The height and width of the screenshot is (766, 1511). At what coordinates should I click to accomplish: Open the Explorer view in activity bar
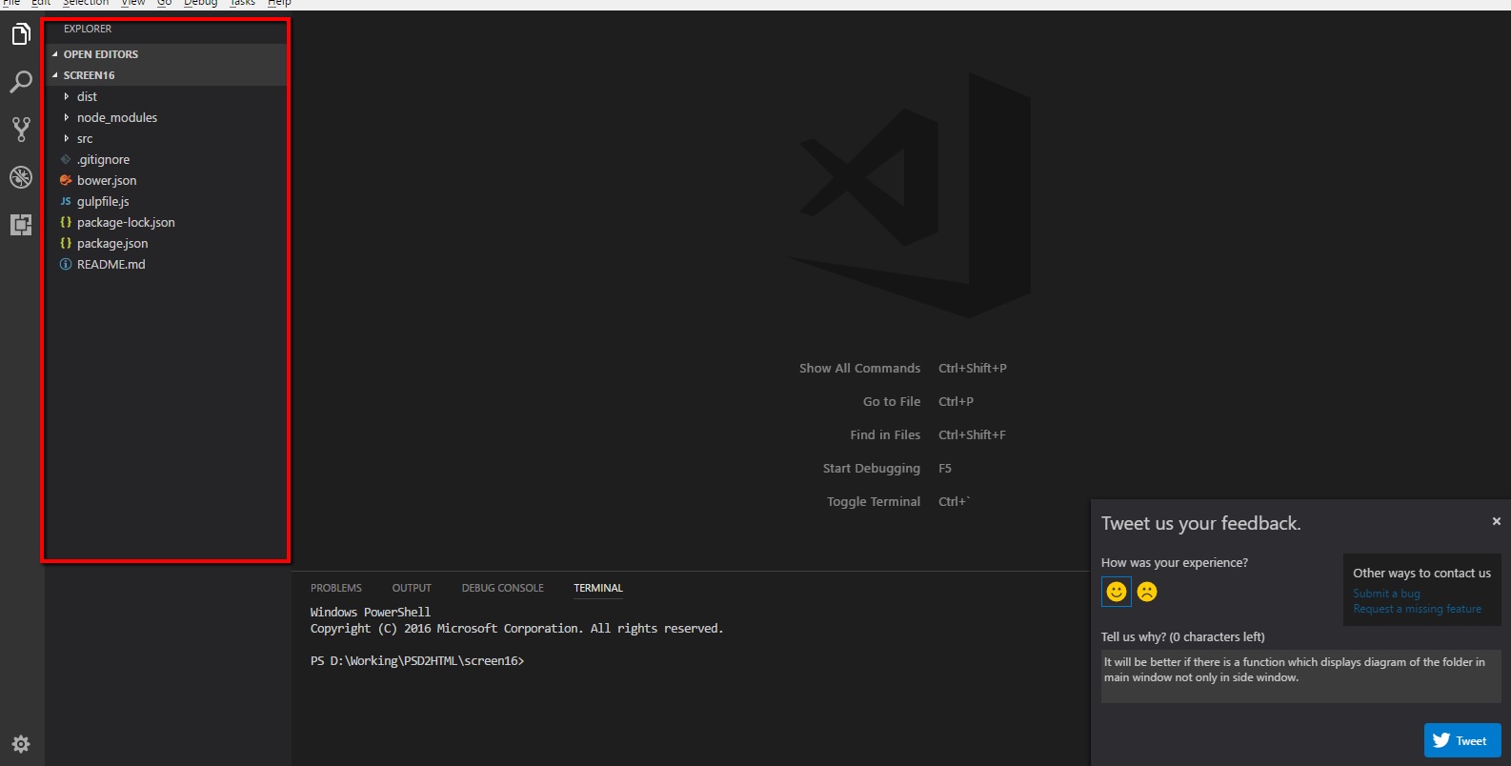[21, 35]
